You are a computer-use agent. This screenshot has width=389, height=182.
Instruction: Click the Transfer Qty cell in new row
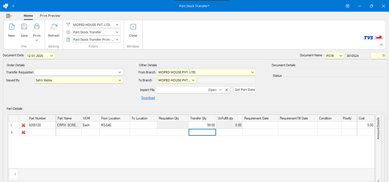pyautogui.click(x=202, y=132)
